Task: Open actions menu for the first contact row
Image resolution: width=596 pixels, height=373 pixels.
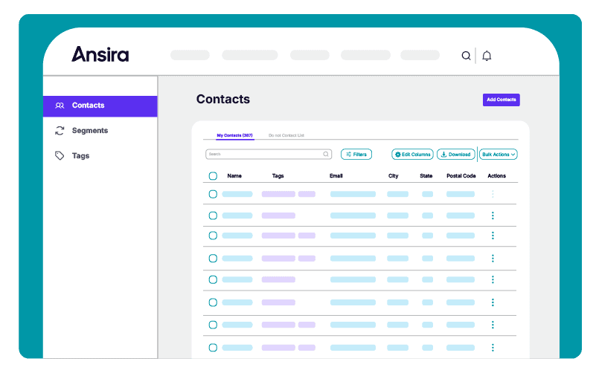Action: [493, 194]
